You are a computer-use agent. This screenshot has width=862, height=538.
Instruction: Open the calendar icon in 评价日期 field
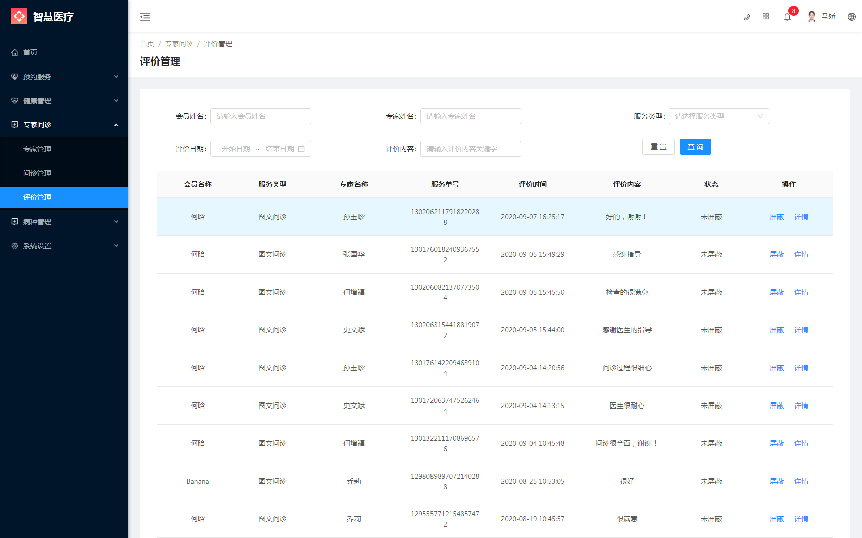click(301, 149)
